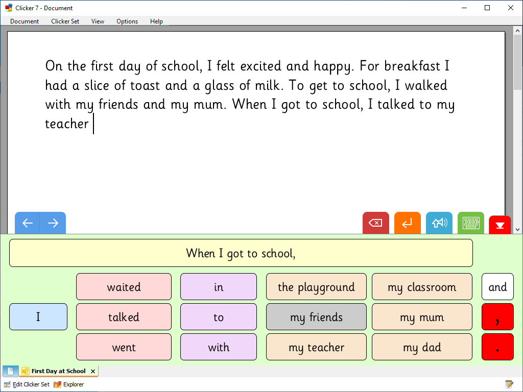Viewport: 523px width, 392px height.
Task: Click the document vertical scrollbar down arrow
Action: [518, 230]
